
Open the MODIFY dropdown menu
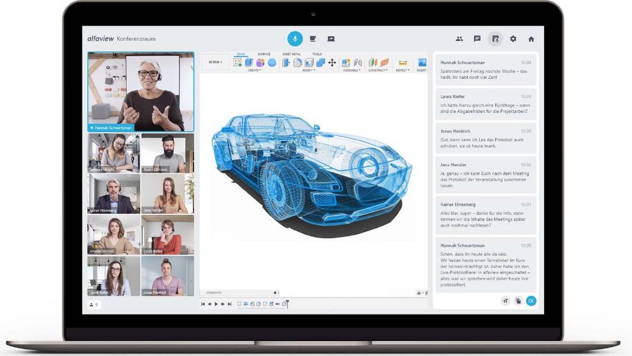[308, 71]
